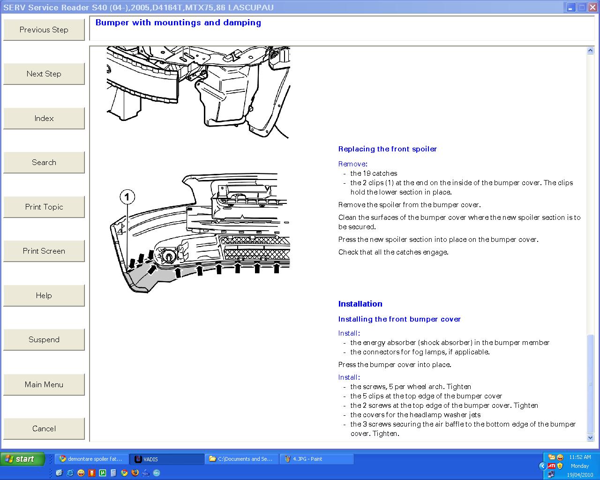Image resolution: width=600 pixels, height=480 pixels.
Task: Switch to the VADIS taskbar window
Action: [166, 459]
